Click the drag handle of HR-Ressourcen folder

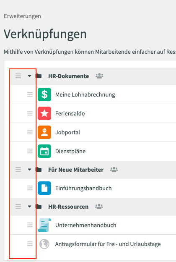[18, 206]
